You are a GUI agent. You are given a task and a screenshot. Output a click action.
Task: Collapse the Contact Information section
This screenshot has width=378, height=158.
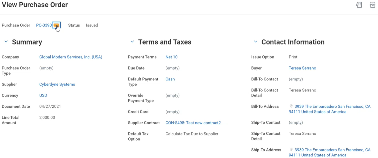[255, 42]
